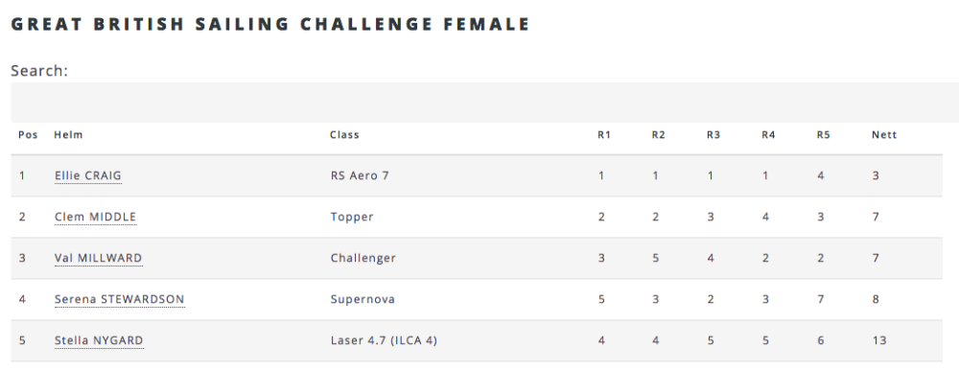Screen dimensions: 959x370
Task: Select the Supernova class cell
Action: point(363,299)
